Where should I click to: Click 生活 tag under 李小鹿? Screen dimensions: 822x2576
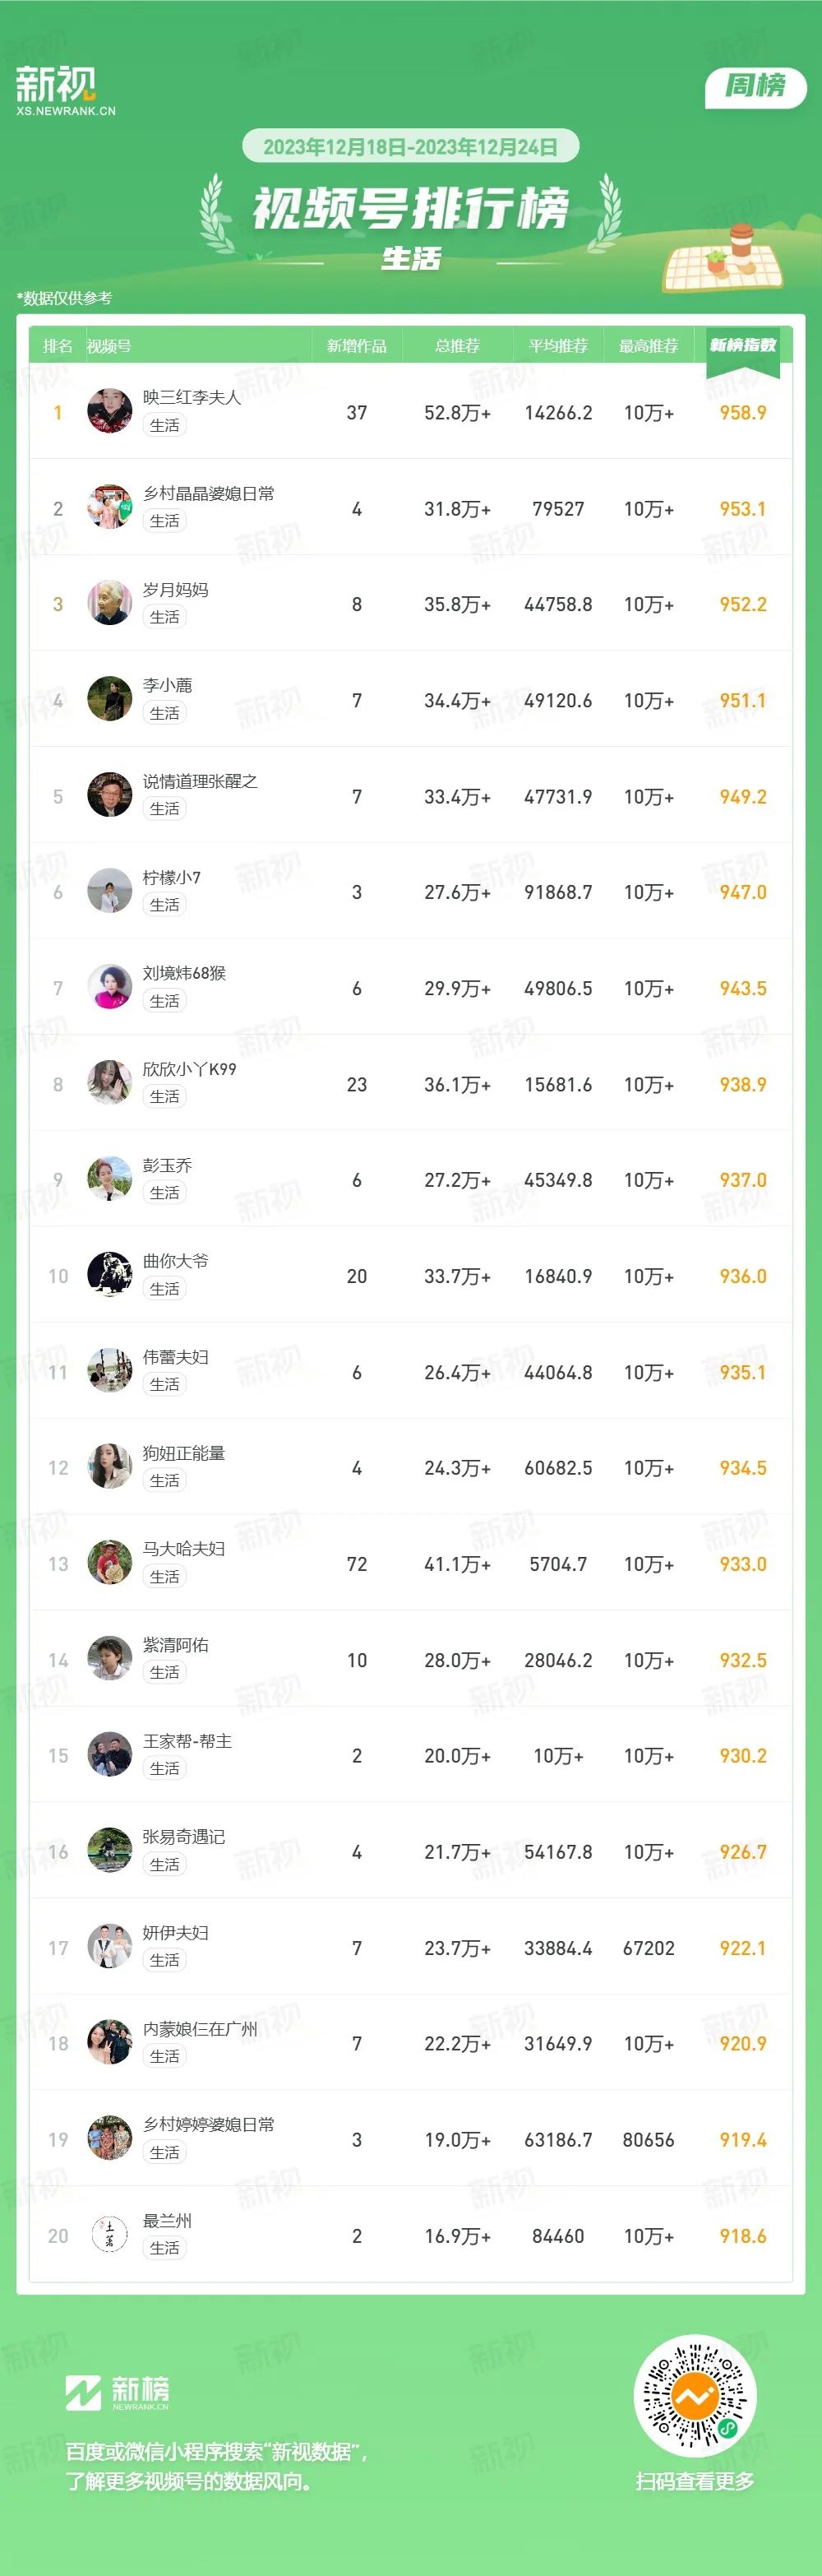pyautogui.click(x=165, y=713)
